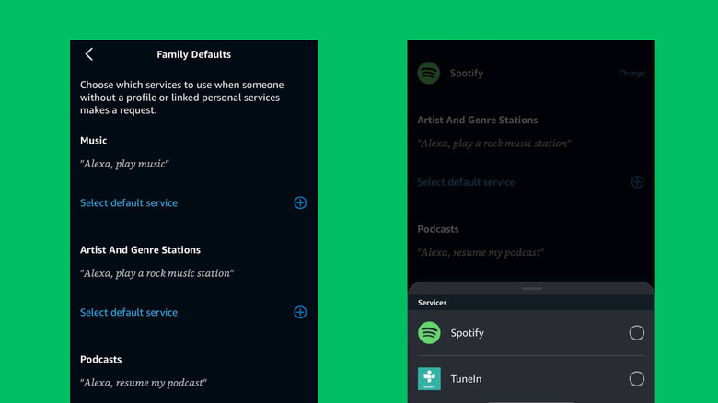The image size is (718, 403).
Task: Tap the bright plus icon for Artist And Genre Stations
Action: 300,312
